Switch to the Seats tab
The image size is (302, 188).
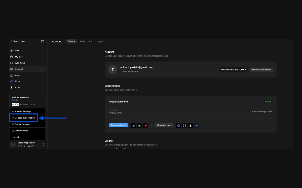(x=82, y=41)
